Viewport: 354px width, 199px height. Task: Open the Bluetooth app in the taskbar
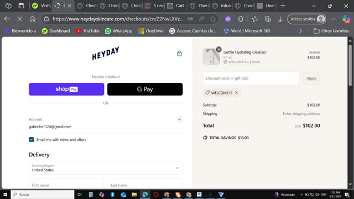pyautogui.click(x=112, y=195)
